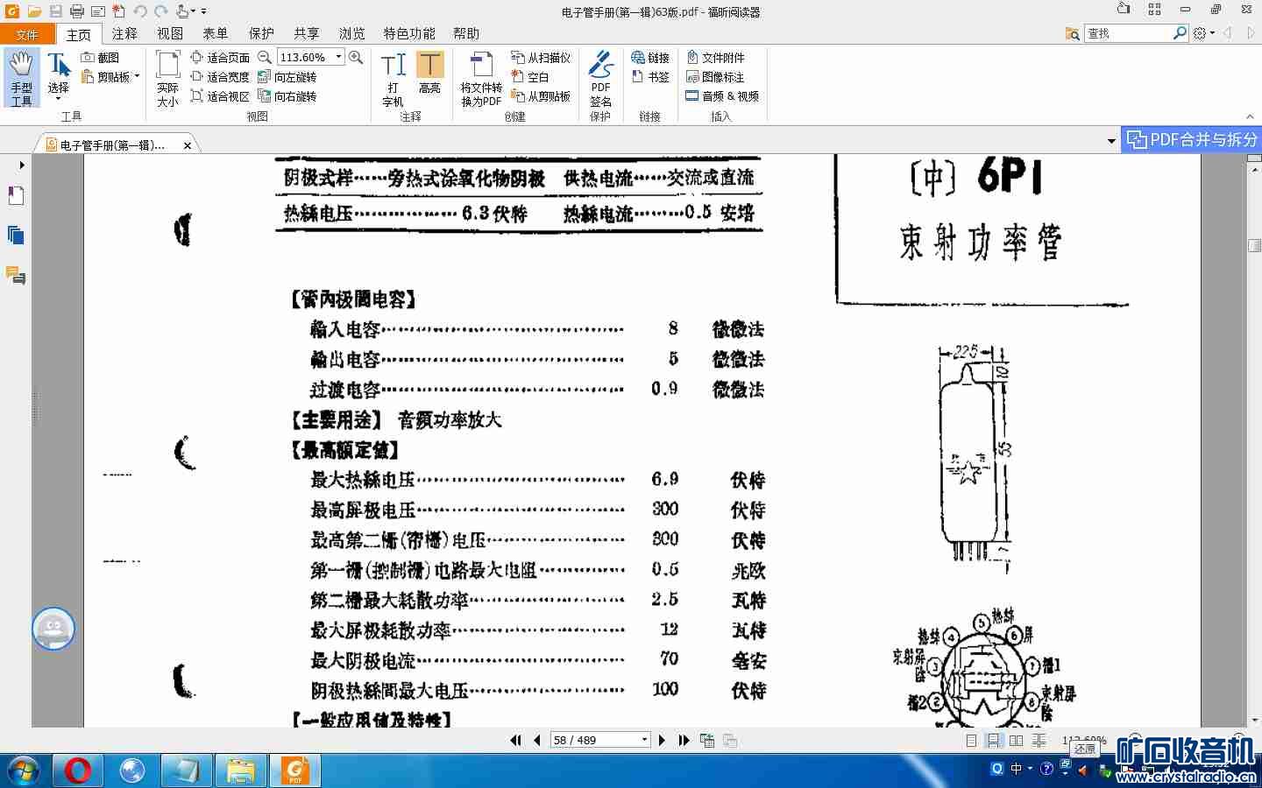Insert an image annotation (图像标注)
This screenshot has height=788, width=1262.
coord(715,77)
